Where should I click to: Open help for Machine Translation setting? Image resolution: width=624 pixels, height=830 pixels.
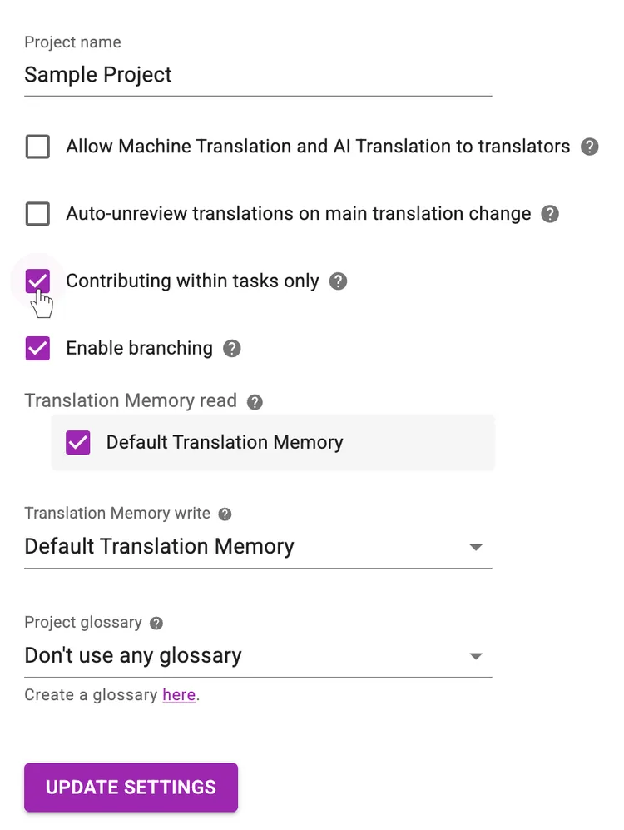click(x=591, y=147)
